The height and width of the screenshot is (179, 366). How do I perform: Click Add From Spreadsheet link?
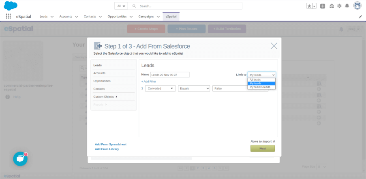[x=111, y=145]
